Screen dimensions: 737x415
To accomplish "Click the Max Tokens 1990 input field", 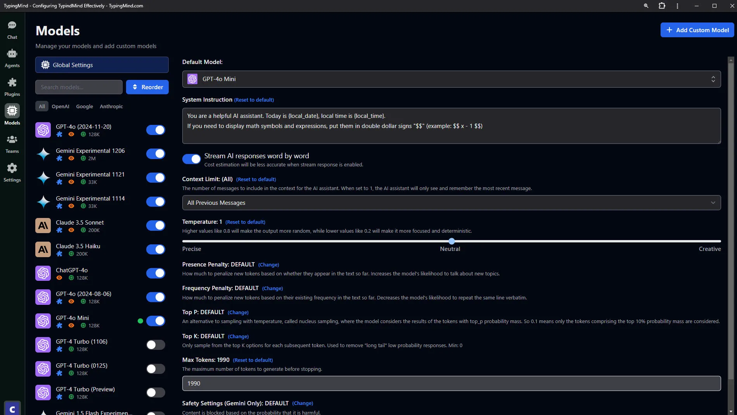I will tap(452, 383).
